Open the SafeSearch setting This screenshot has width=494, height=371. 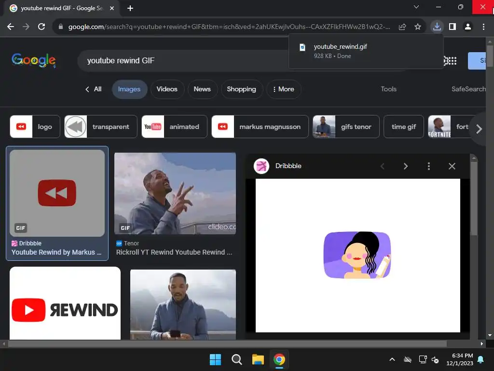coord(469,89)
